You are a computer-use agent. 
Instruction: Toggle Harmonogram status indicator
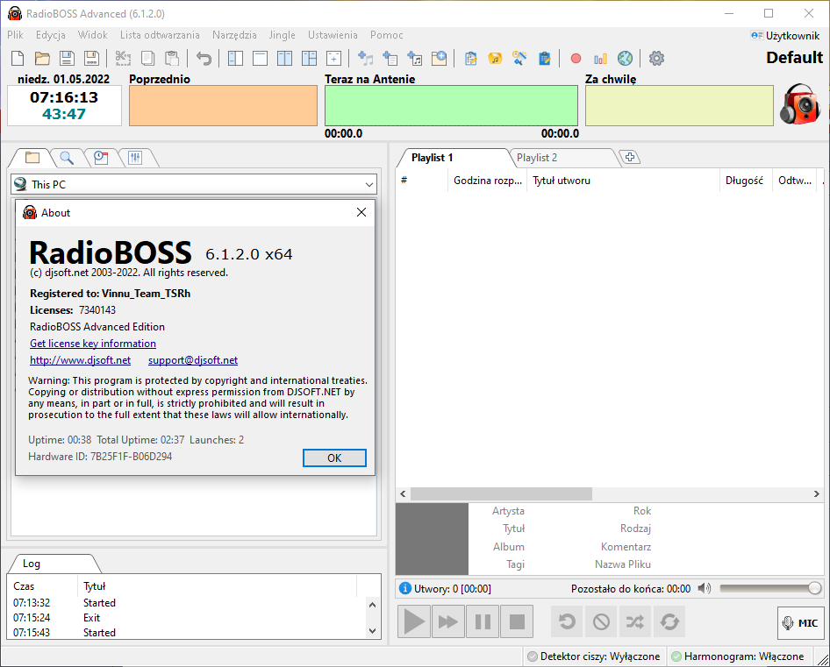pos(737,656)
